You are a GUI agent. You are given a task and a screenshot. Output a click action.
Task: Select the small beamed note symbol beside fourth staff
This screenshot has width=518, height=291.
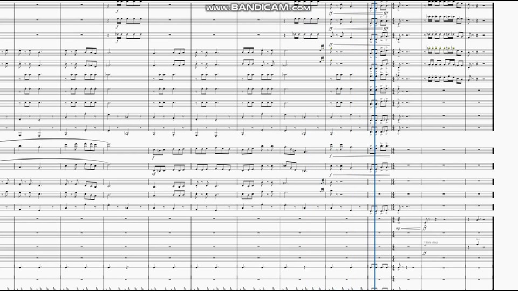pyautogui.click(x=322, y=47)
